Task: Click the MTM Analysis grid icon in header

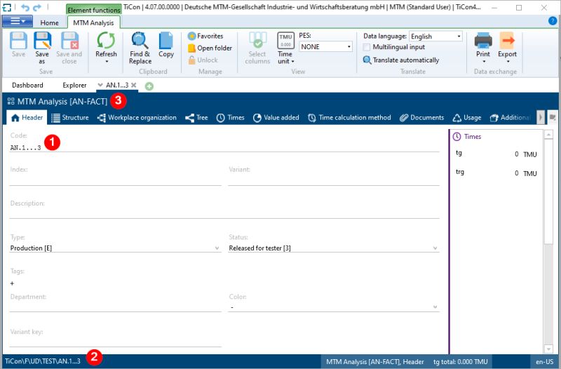Action: click(11, 101)
